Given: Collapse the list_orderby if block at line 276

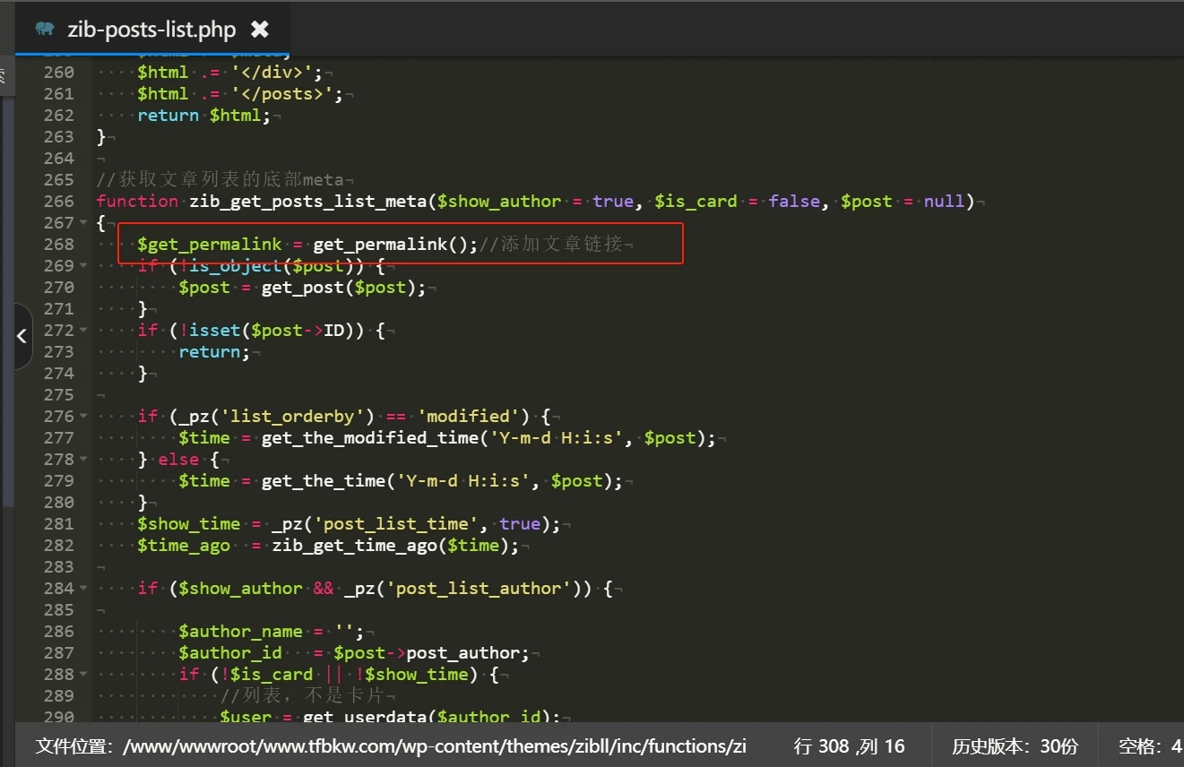Looking at the screenshot, I should (x=83, y=416).
